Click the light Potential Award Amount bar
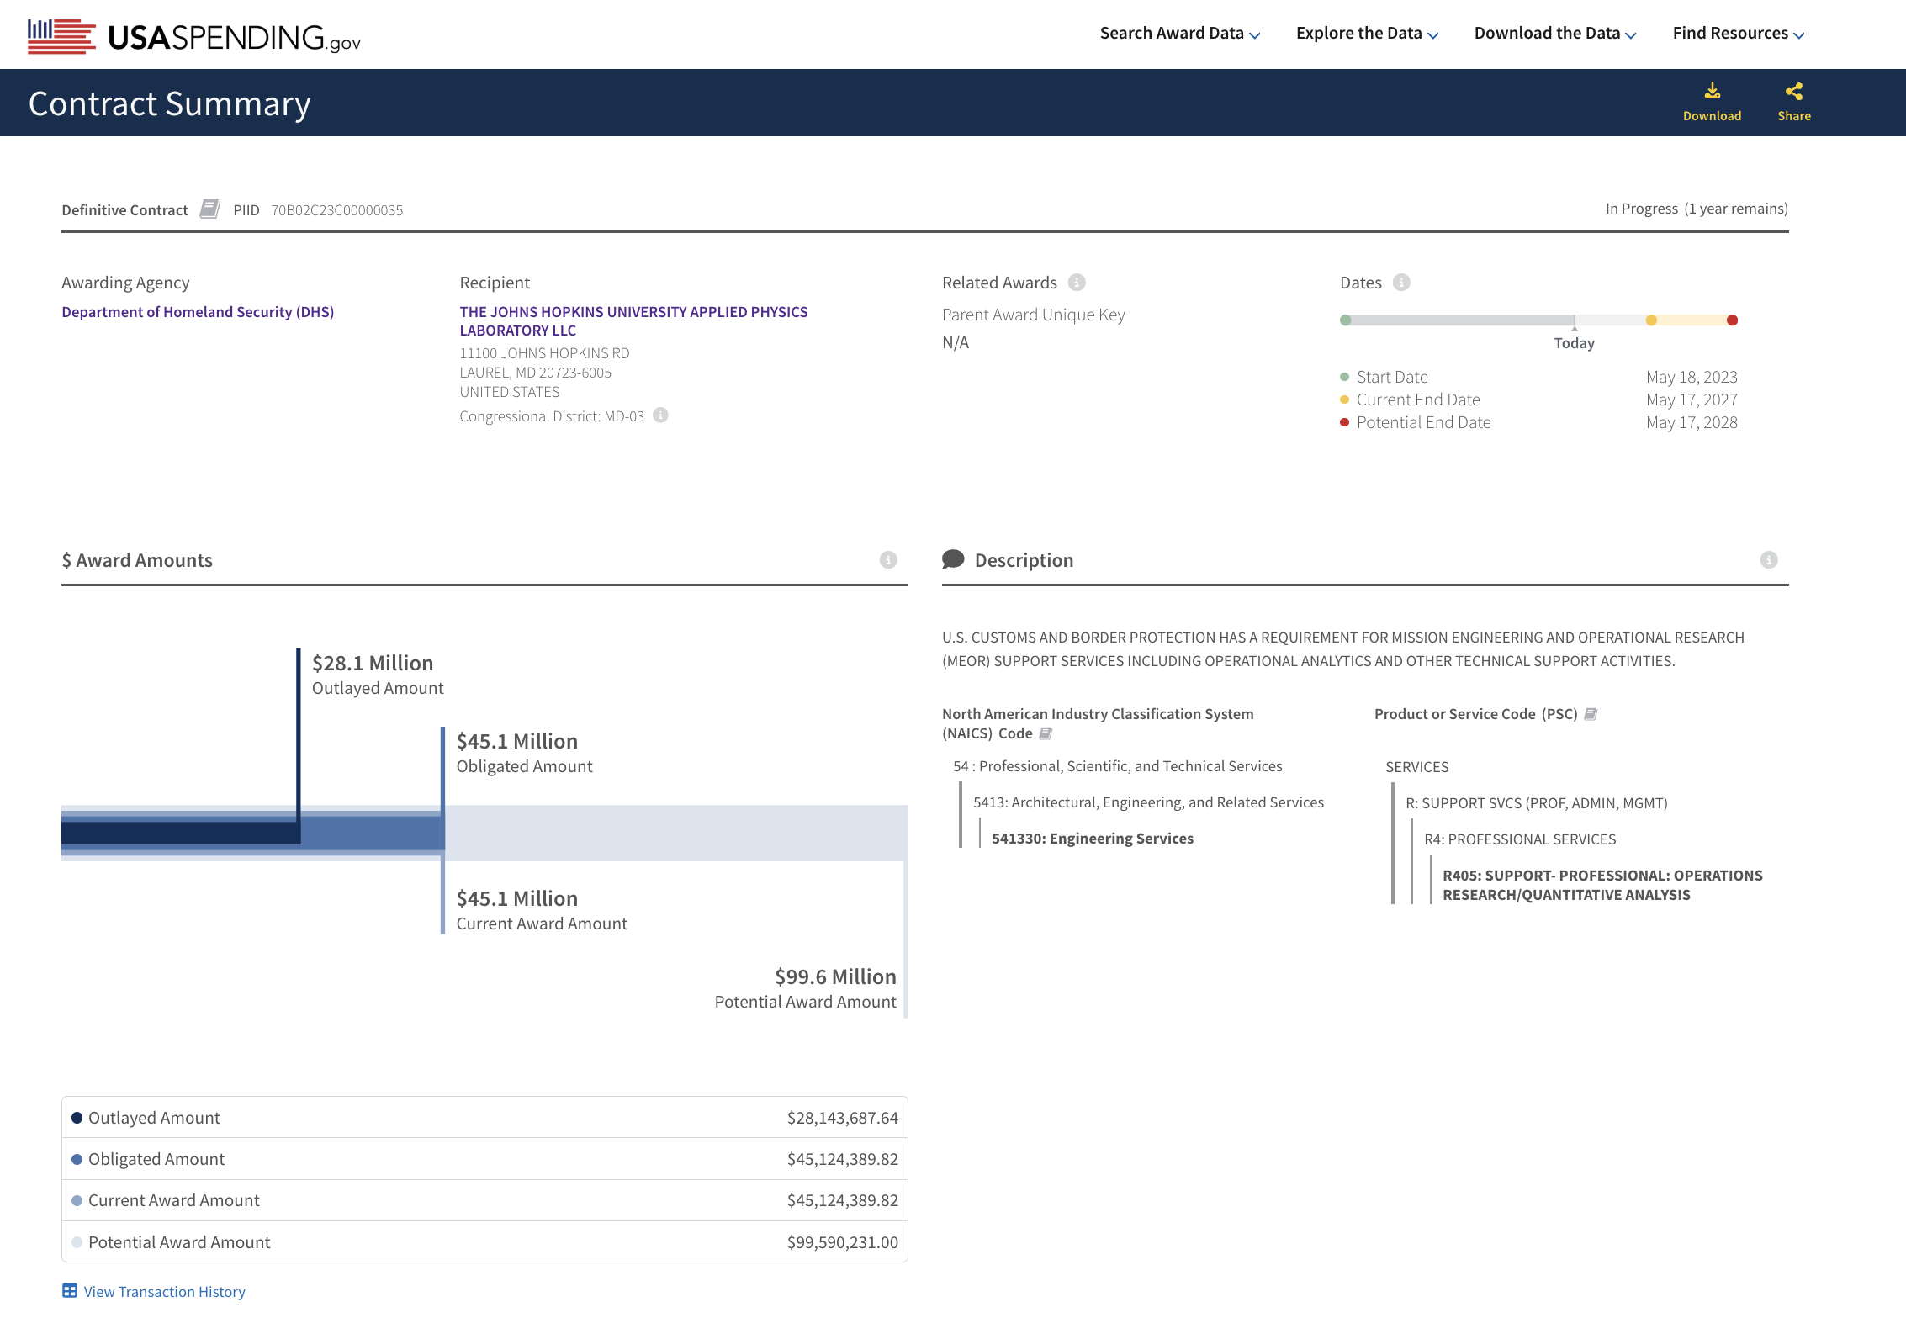Viewport: 1906px width, 1339px height. 676,833
